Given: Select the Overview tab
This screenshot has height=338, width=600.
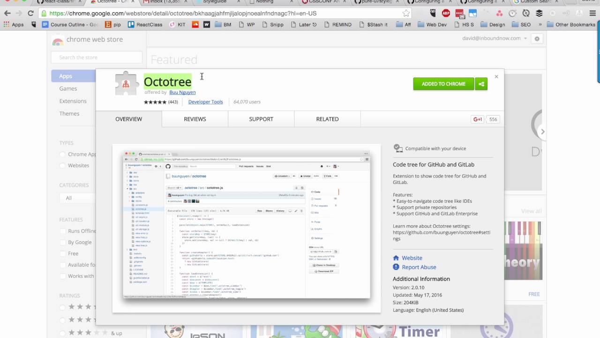Looking at the screenshot, I should click(x=129, y=119).
